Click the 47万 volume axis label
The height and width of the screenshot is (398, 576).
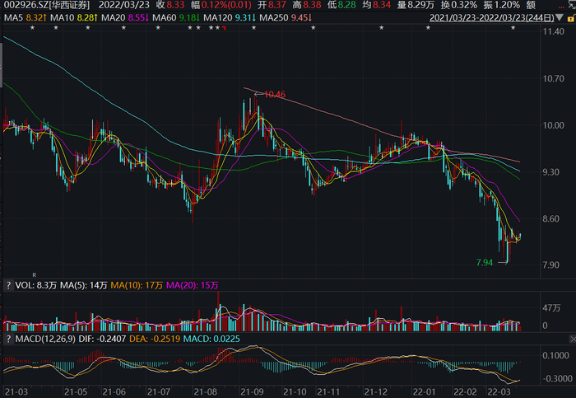click(x=552, y=308)
